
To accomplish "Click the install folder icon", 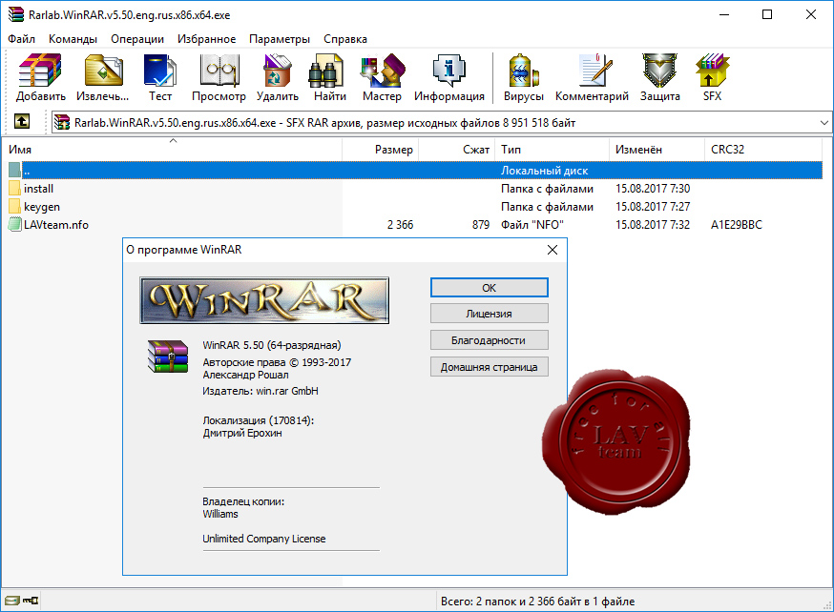I will click(x=15, y=189).
